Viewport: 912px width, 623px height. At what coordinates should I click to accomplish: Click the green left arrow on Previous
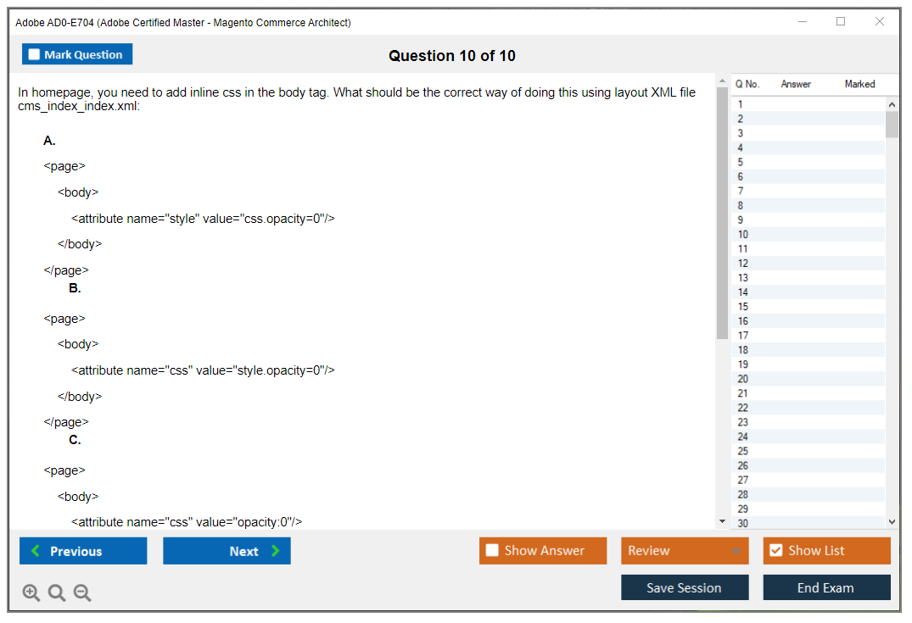[x=35, y=551]
